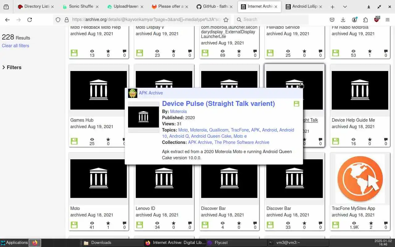The image size is (395, 247).
Task: Select the Moto e topic link
Action: click(240, 136)
